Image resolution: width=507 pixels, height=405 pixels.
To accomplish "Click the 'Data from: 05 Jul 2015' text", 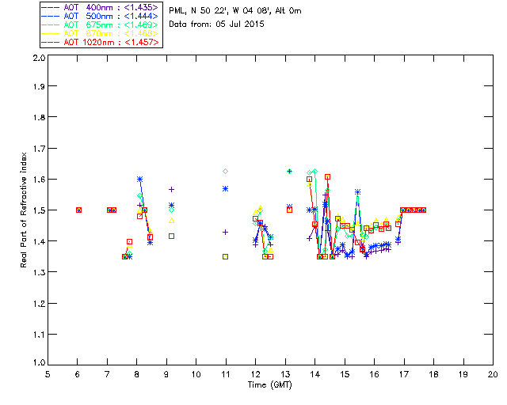I will pos(216,25).
